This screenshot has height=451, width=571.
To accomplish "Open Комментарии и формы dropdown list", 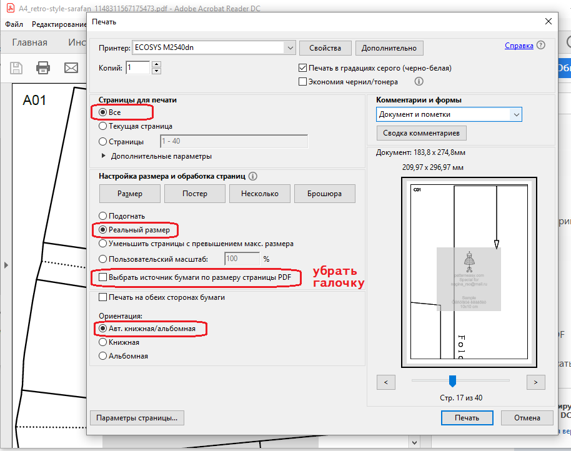I will [x=449, y=114].
